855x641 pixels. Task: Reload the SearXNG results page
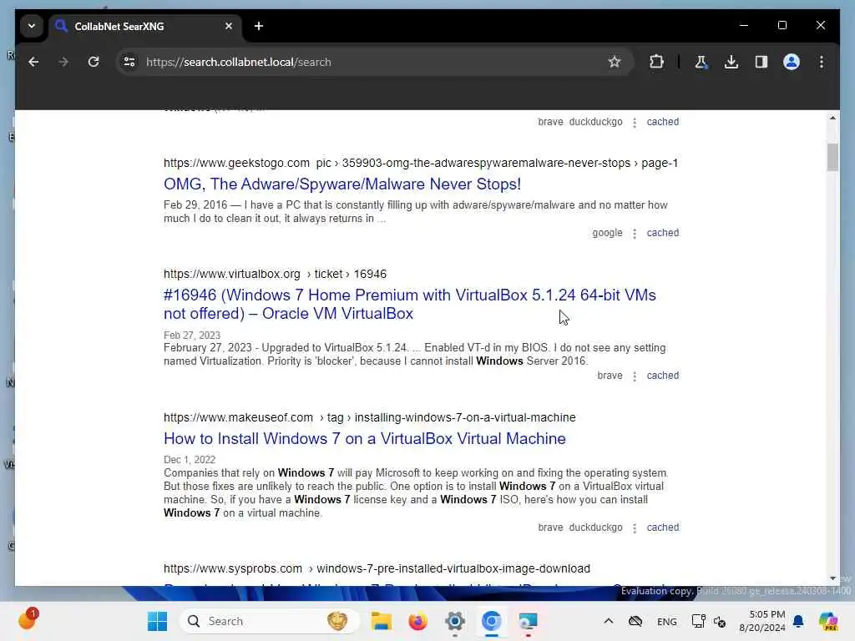(94, 62)
